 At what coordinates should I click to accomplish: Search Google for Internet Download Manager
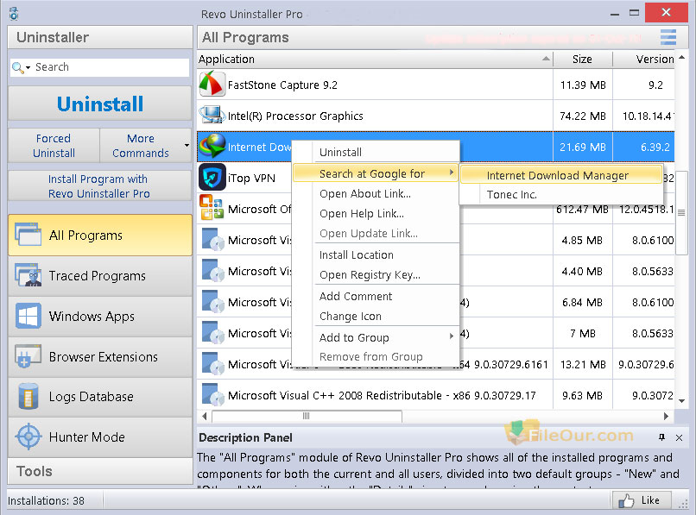(561, 175)
